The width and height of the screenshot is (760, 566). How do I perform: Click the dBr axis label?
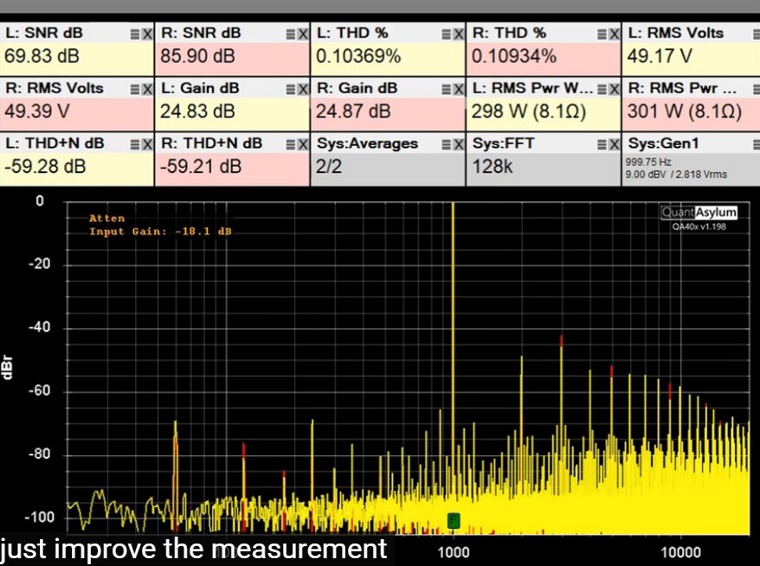click(8, 367)
